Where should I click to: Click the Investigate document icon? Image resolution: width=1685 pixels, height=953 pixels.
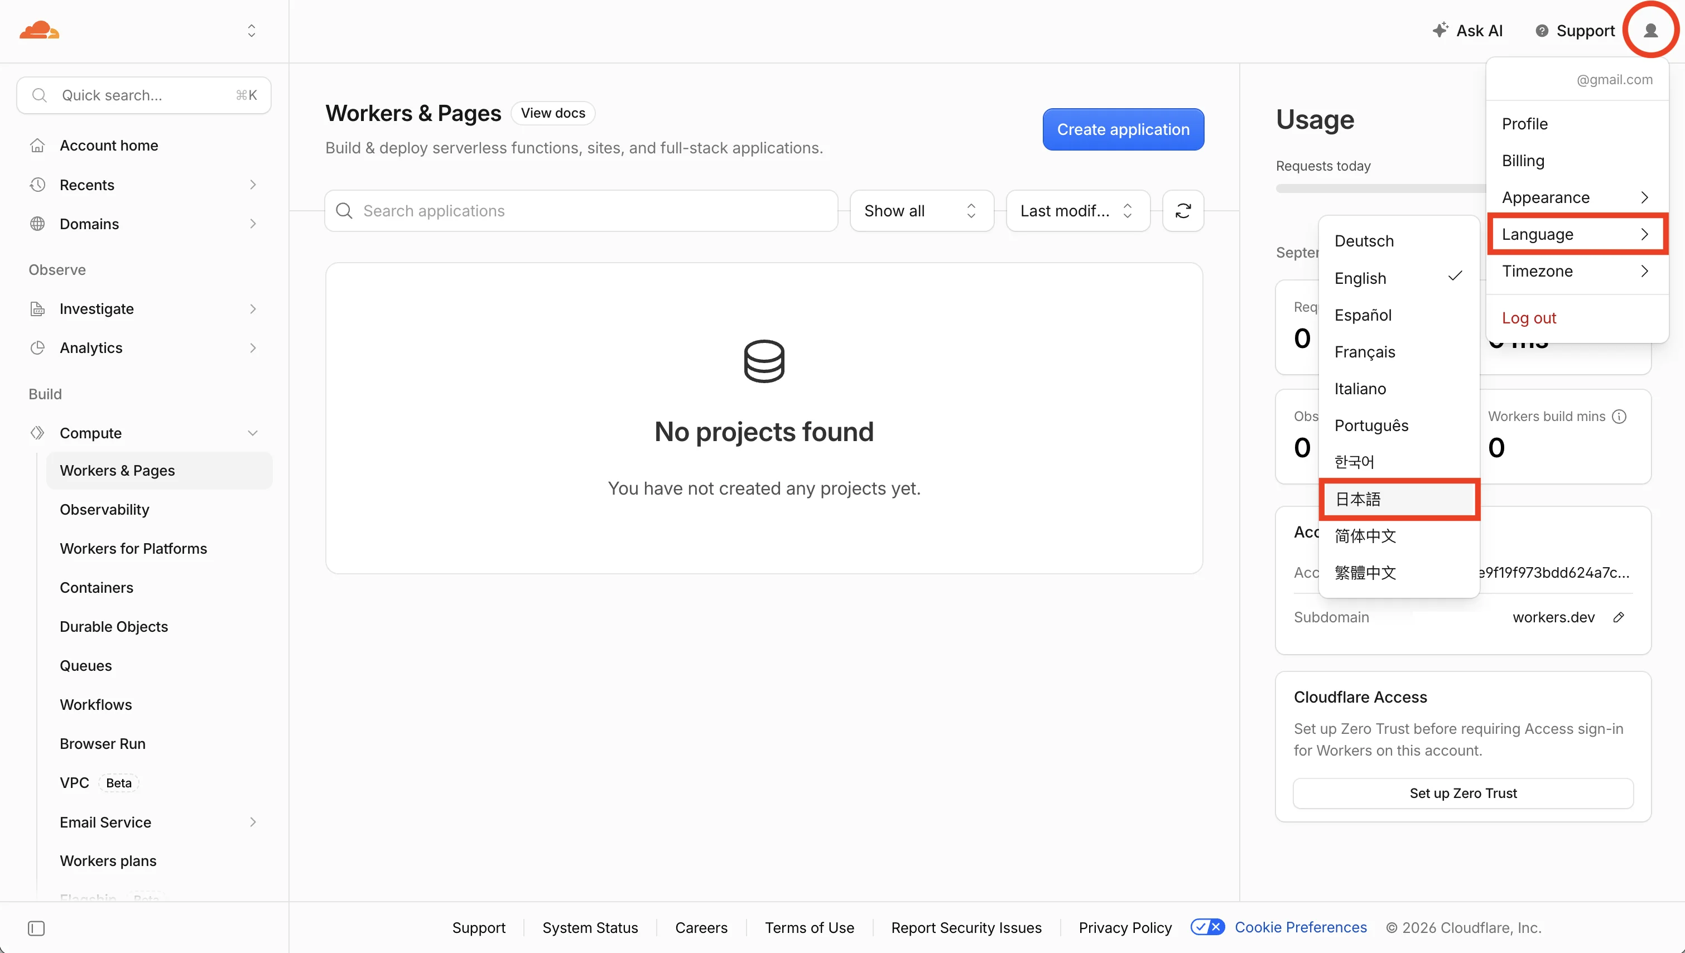point(37,309)
